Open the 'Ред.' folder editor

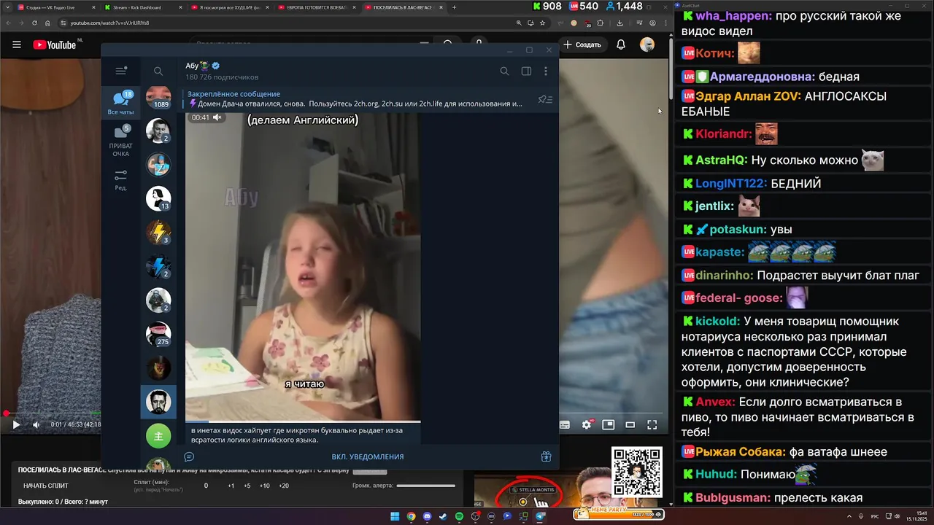121,180
